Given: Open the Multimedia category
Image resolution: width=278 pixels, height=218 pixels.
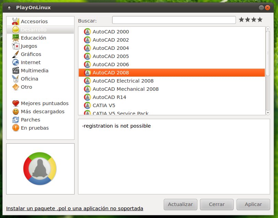Looking at the screenshot, I should 40,70.
